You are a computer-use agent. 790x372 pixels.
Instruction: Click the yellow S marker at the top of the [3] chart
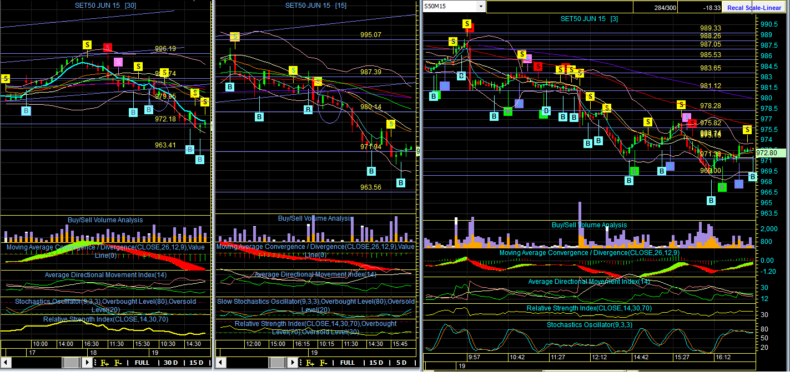(467, 24)
